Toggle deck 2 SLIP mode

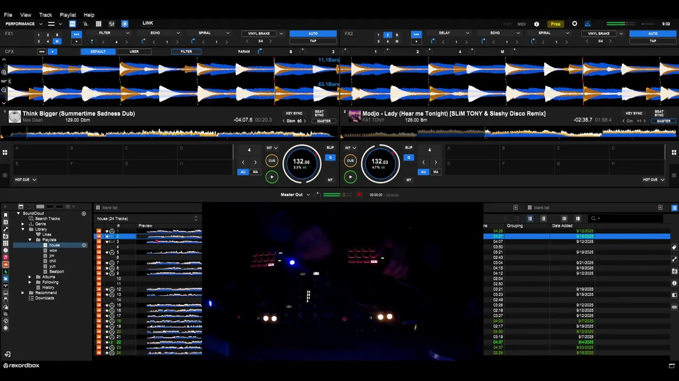pyautogui.click(x=408, y=148)
